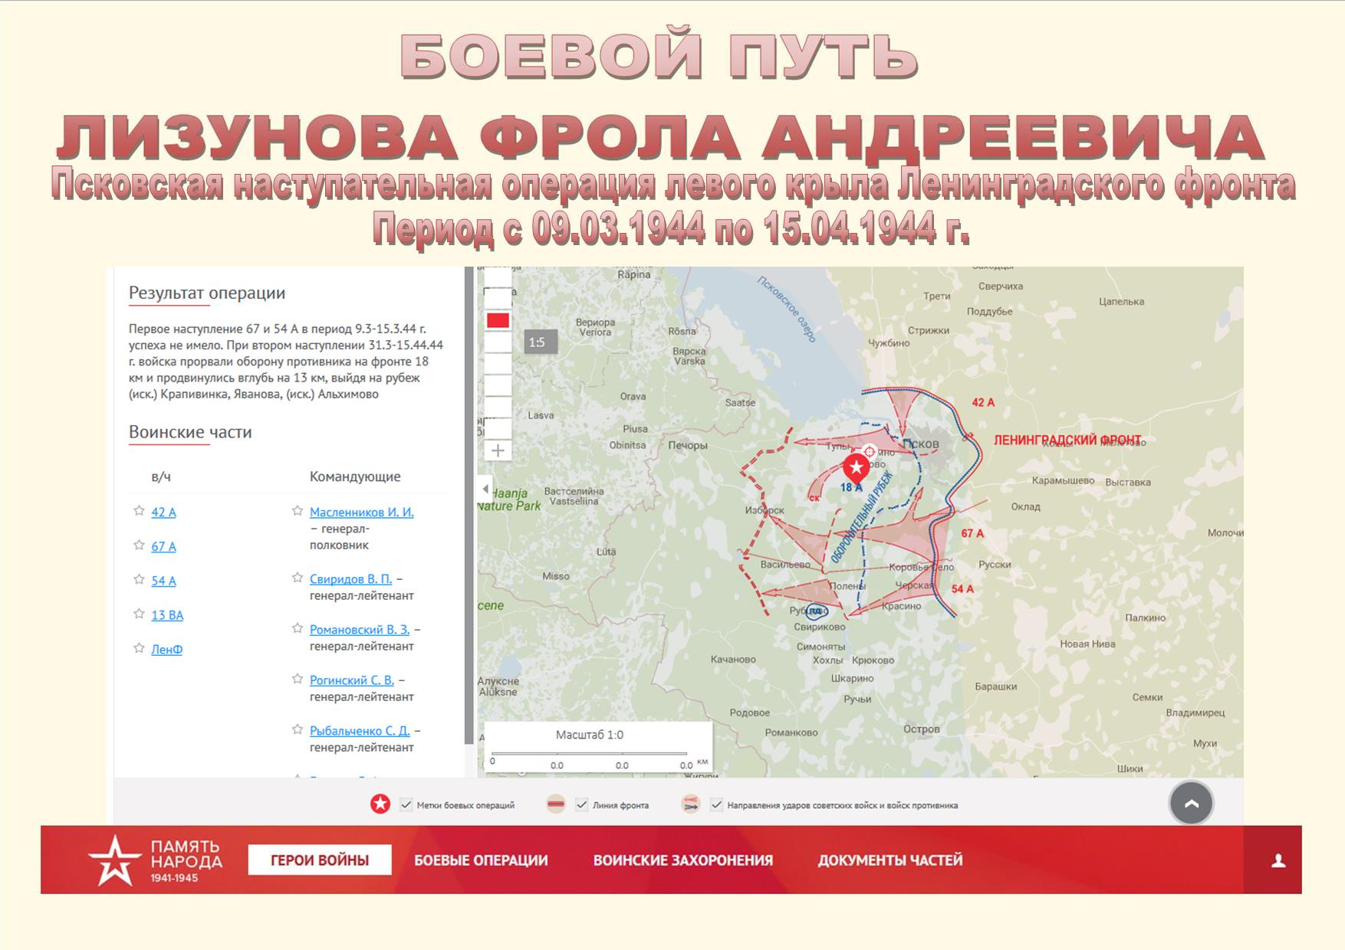Click the blue unit marker near Свириково
This screenshot has height=950, width=1345.
814,611
